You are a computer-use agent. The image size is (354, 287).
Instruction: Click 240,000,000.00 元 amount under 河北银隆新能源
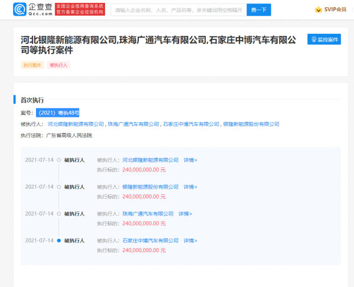(144, 170)
